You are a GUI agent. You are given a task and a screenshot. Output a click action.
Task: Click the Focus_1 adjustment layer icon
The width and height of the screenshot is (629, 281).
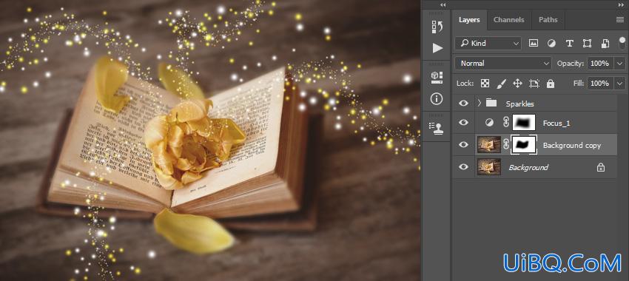(489, 123)
